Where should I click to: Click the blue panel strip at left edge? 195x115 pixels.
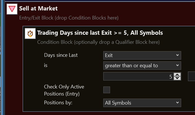2,57
